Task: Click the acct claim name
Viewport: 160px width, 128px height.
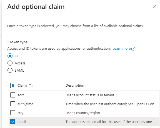Action: [21, 95]
